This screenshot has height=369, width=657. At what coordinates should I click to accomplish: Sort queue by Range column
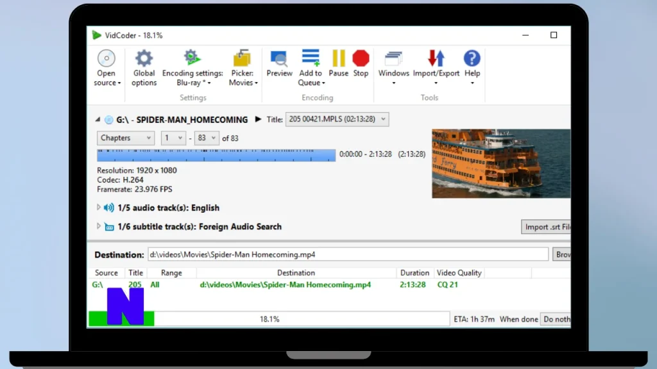[171, 273]
